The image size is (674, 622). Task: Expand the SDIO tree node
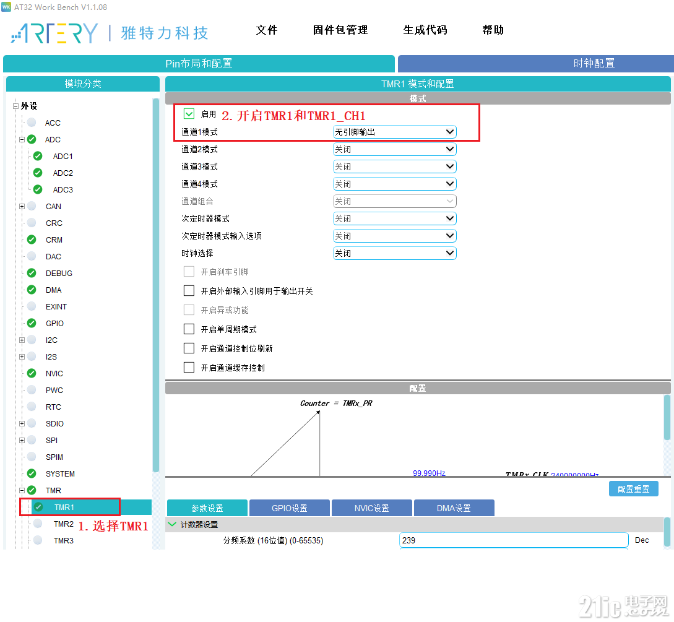click(x=22, y=423)
